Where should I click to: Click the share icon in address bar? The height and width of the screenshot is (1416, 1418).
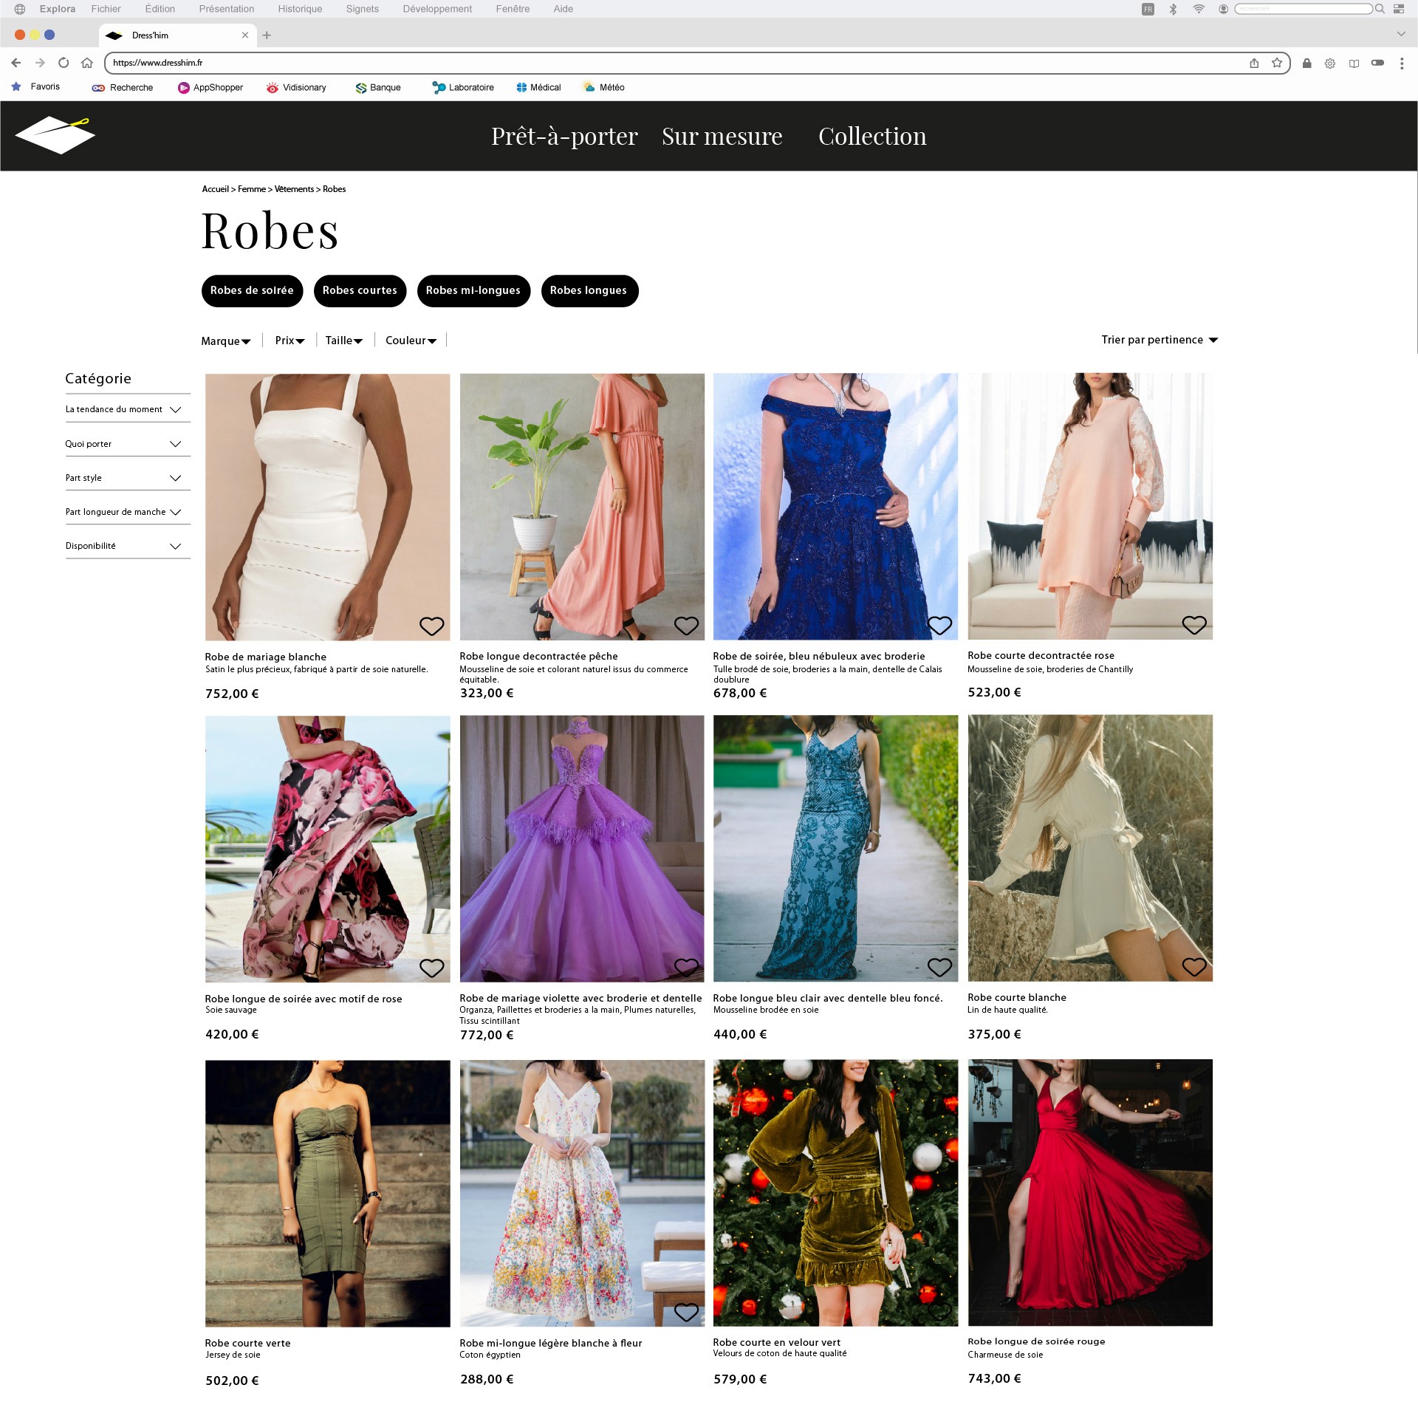[1254, 63]
